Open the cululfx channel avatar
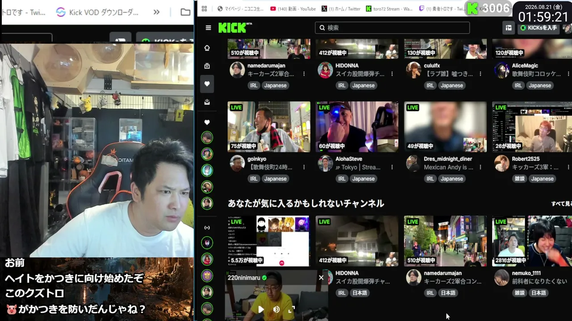Image resolution: width=572 pixels, height=321 pixels. [413, 70]
